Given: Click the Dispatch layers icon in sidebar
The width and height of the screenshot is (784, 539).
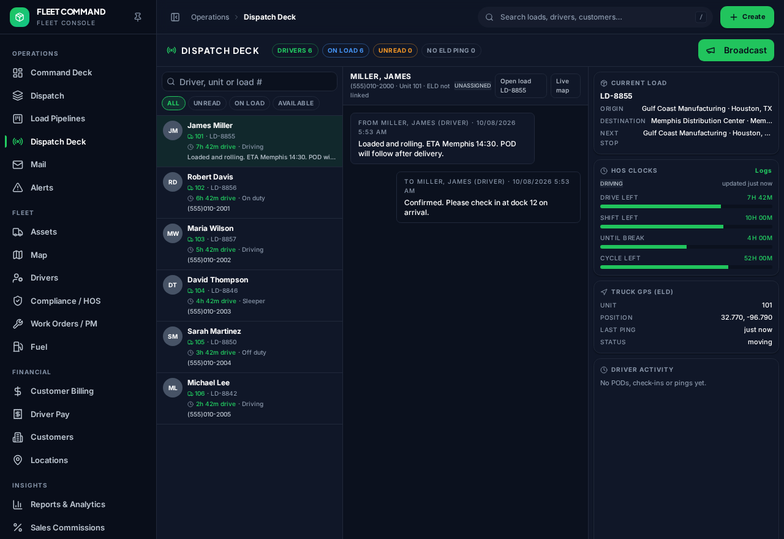Looking at the screenshot, I should [x=18, y=96].
